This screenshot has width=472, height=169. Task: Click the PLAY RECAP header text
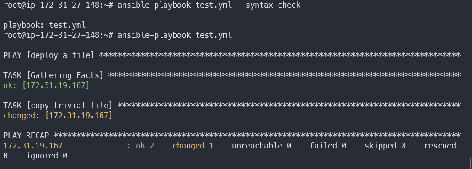[26, 136]
